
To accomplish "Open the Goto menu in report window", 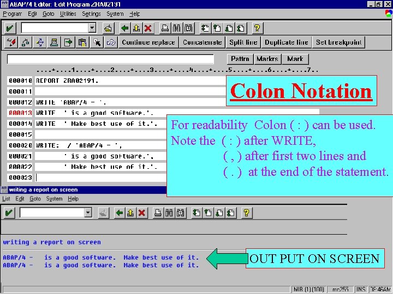I will coord(35,199).
